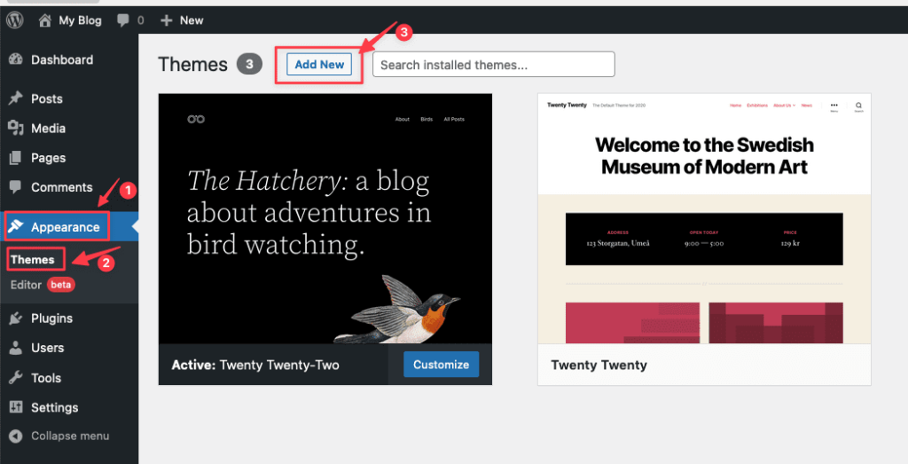Focus the Search installed themes field

(x=493, y=64)
